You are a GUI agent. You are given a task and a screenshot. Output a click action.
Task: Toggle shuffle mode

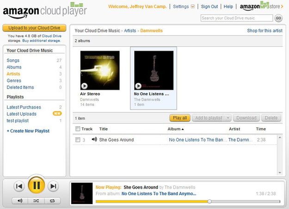pos(36,201)
